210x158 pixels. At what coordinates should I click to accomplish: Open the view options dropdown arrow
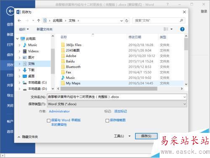[171, 29]
